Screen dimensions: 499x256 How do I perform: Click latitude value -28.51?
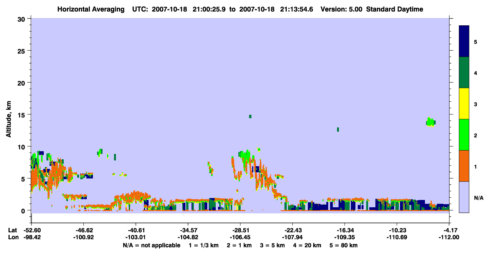[x=240, y=230]
